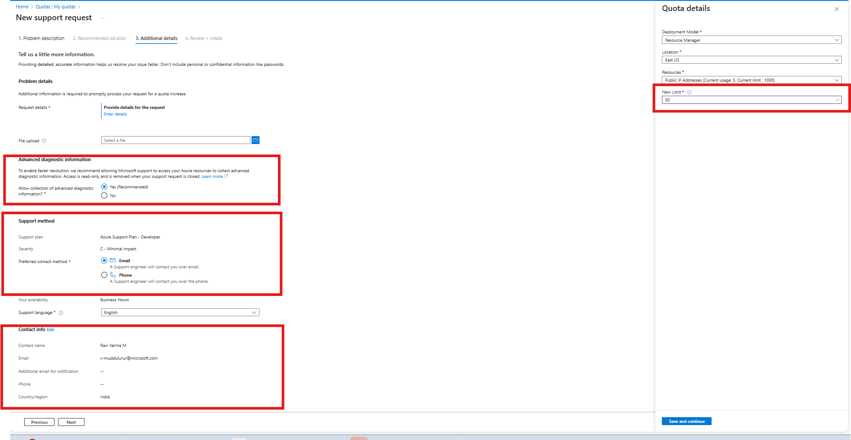Click the Enter details link

(x=115, y=114)
